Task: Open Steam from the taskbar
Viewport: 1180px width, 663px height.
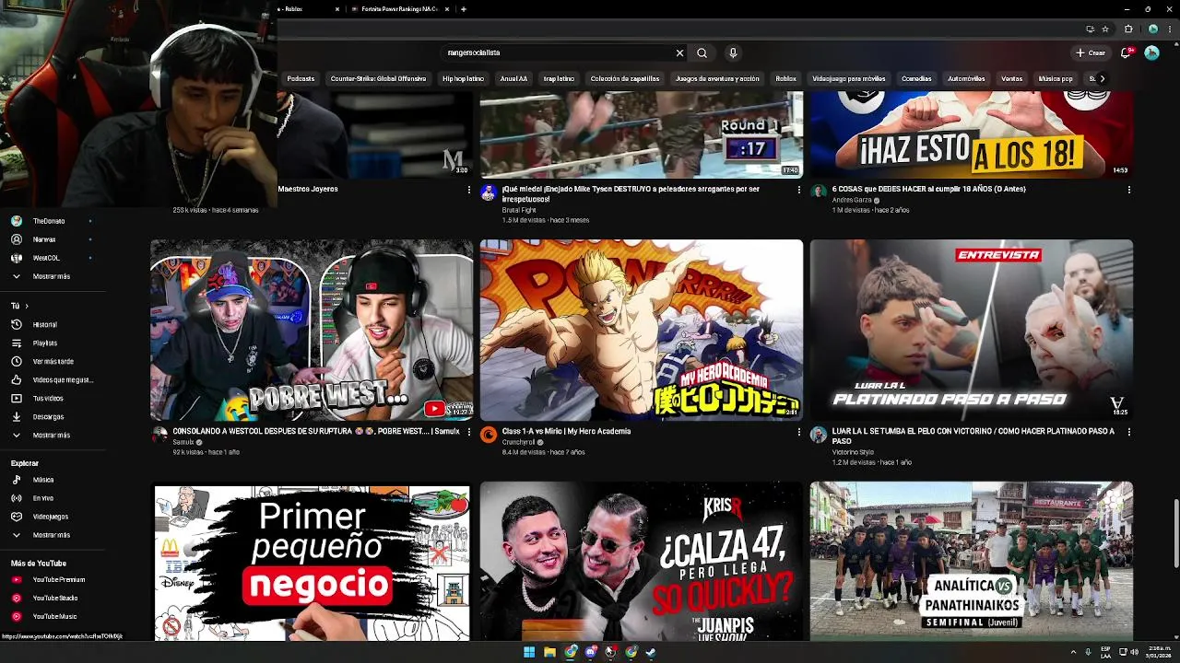Action: pos(651,652)
